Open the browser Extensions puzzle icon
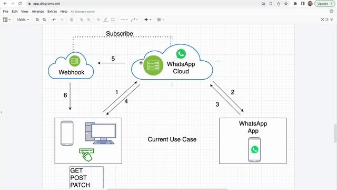The height and width of the screenshot is (190, 337). (x=295, y=4)
